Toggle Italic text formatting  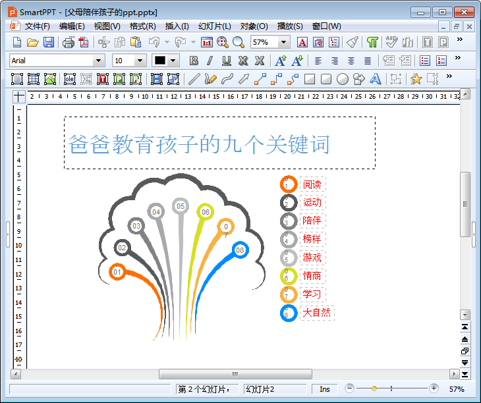pos(210,61)
